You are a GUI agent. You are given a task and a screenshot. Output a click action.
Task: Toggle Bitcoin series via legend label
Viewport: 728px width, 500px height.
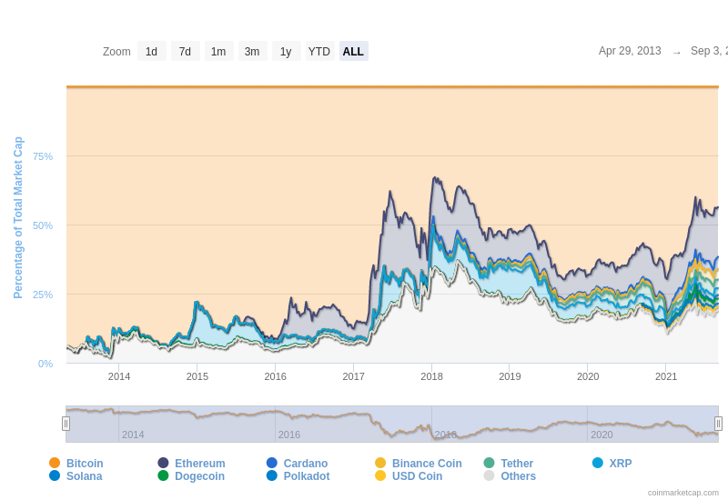pyautogui.click(x=85, y=464)
